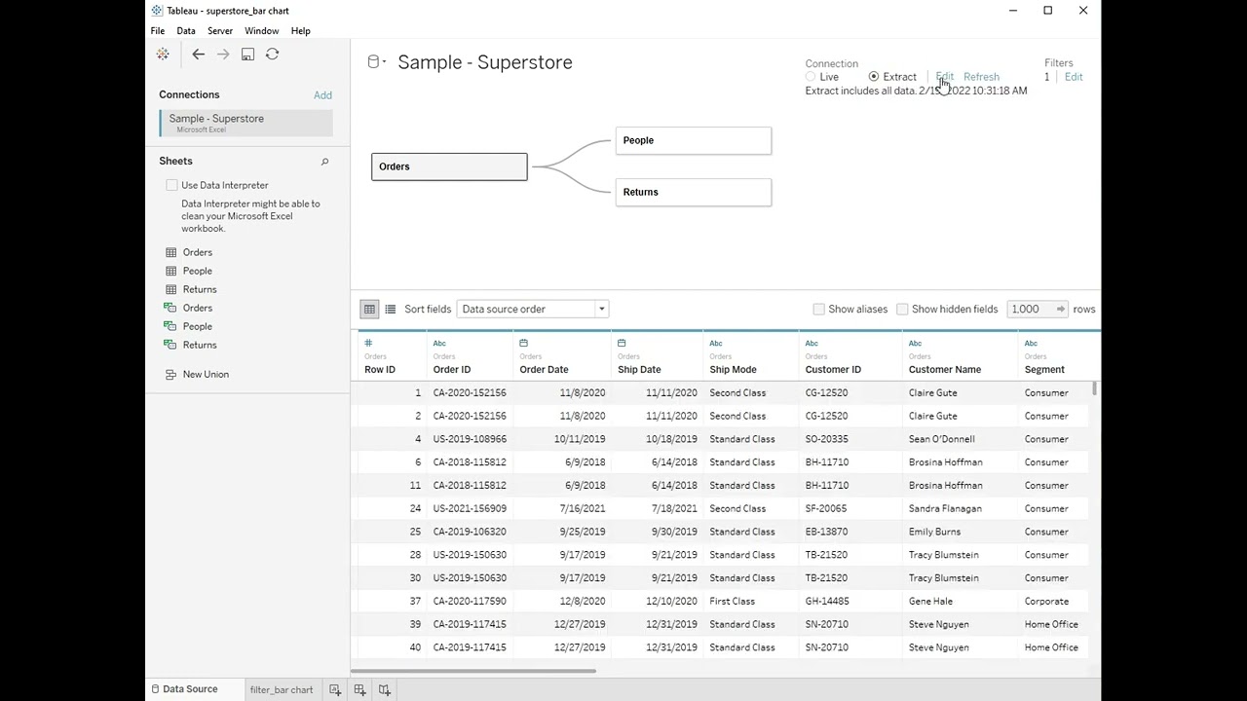Screen dimensions: 1247x701
Task: Click Sample - Superstore data source title
Action: pos(484,62)
